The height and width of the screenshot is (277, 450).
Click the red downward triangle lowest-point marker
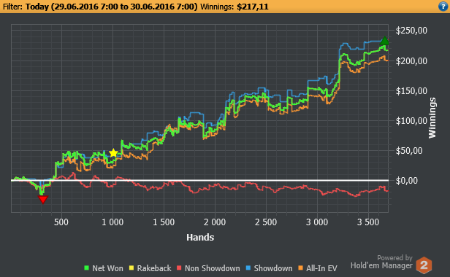[43, 200]
